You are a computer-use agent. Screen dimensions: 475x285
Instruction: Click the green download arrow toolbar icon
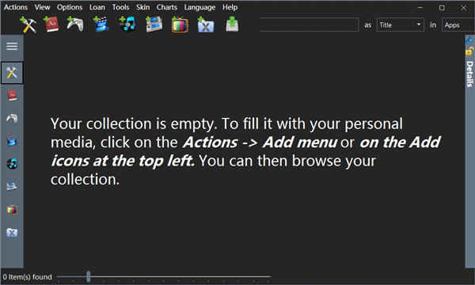coord(232,25)
